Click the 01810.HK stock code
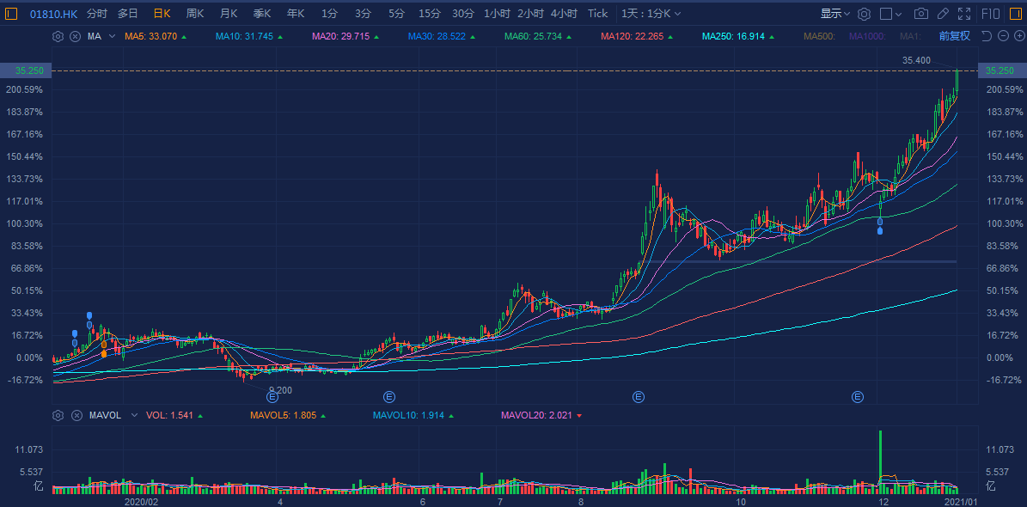The image size is (1027, 507). coord(54,14)
